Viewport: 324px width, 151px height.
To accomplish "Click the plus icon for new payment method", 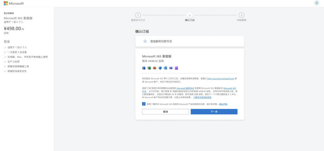I will pyautogui.click(x=145, y=41).
